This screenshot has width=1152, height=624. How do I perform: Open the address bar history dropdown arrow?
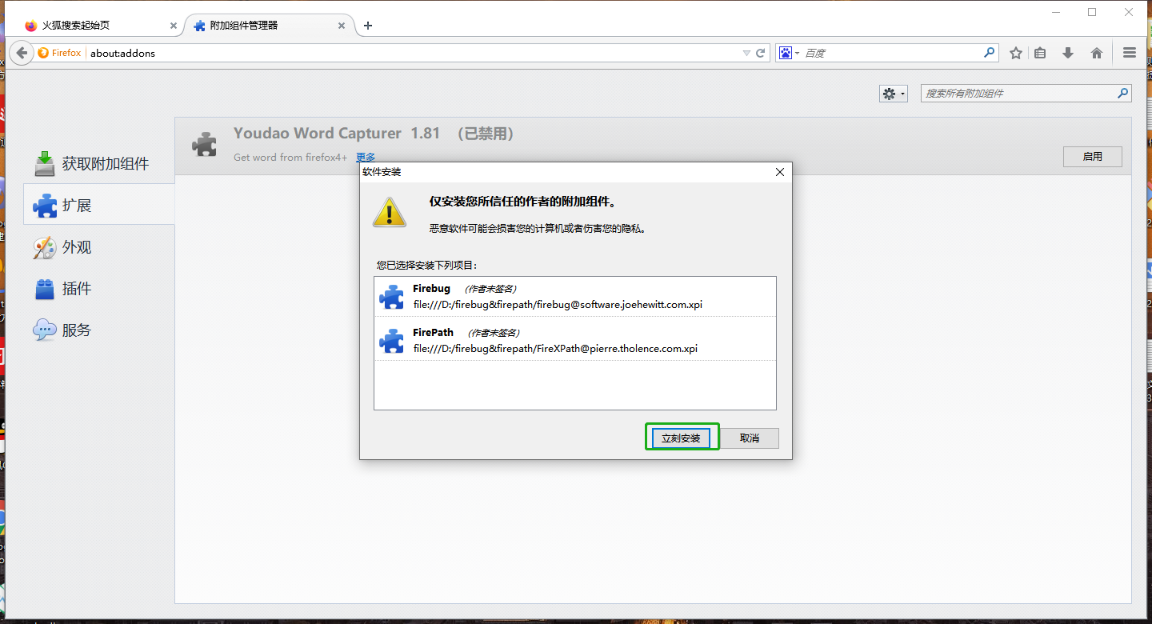[746, 54]
